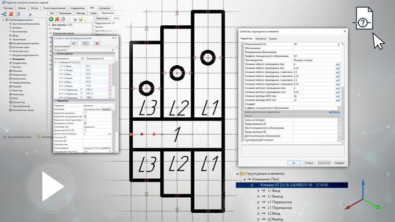Open the Методы tab
This screenshot has height=222, width=395.
click(81, 13)
